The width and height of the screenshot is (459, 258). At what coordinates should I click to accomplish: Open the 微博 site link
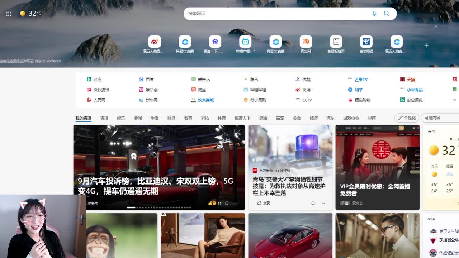(x=303, y=90)
